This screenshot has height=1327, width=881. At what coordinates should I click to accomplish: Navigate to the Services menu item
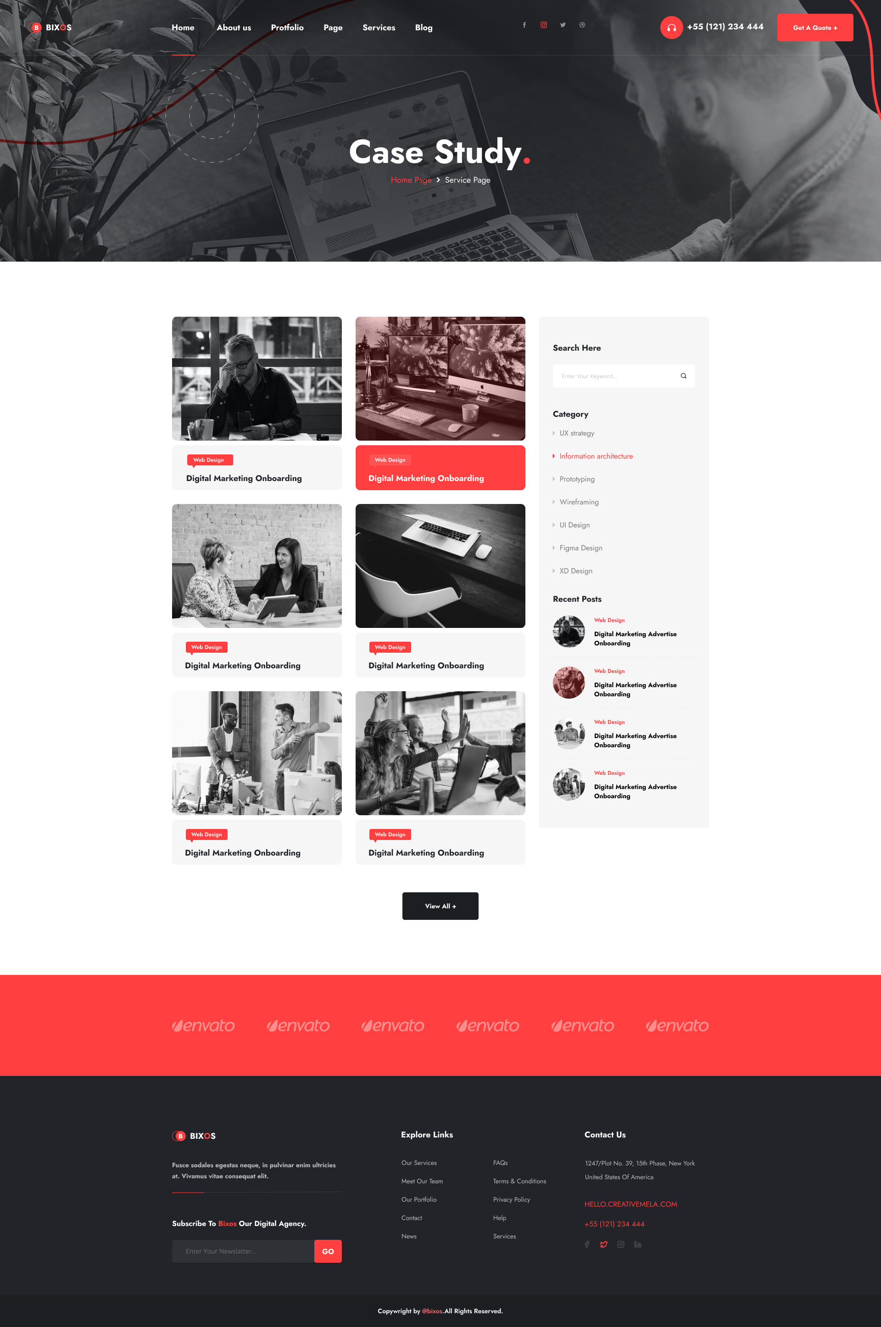click(x=378, y=27)
